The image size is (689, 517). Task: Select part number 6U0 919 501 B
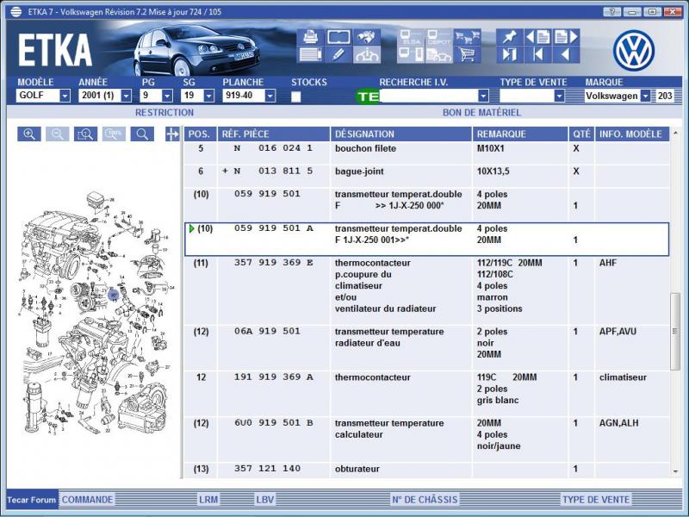coord(274,422)
